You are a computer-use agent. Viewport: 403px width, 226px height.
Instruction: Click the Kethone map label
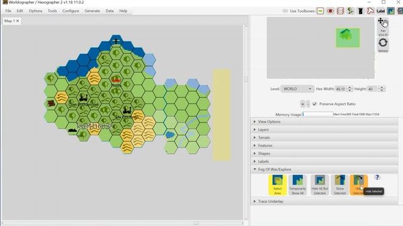[x=94, y=126]
